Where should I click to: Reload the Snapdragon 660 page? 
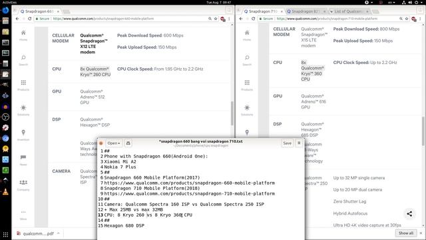[x=29, y=19]
